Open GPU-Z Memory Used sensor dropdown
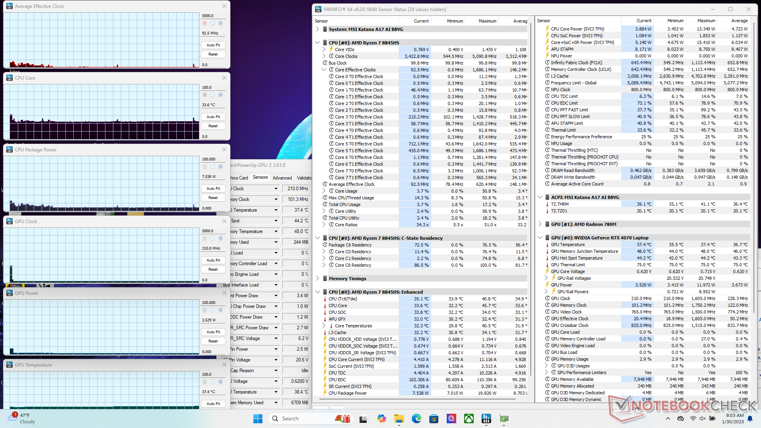The height and width of the screenshot is (428, 761). (x=276, y=242)
